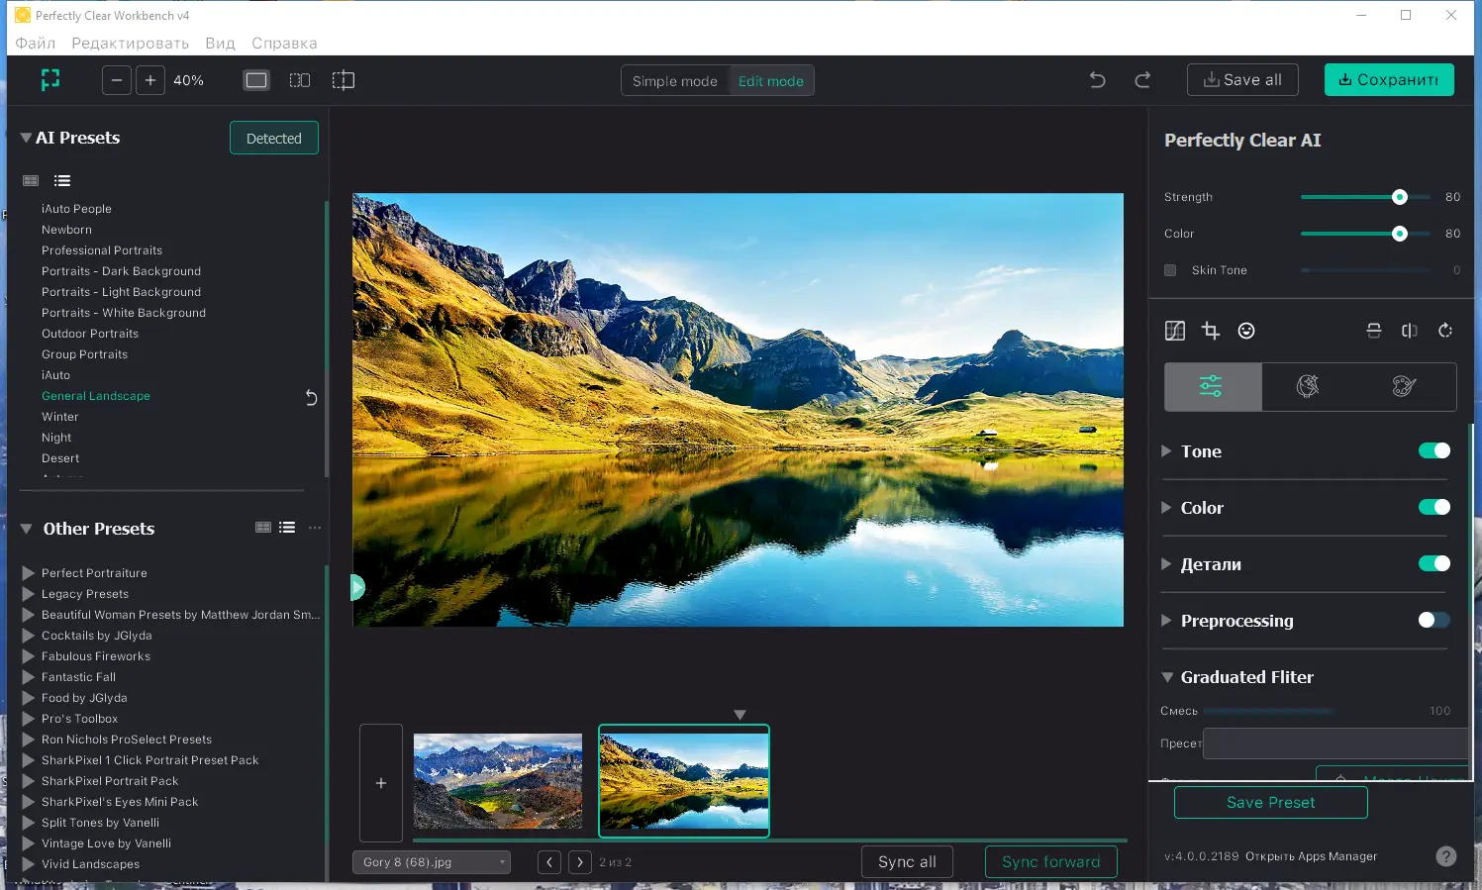
Task: Show AI Presets as thumbnails
Action: 31,180
